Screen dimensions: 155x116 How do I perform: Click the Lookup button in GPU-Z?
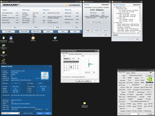click(150, 75)
